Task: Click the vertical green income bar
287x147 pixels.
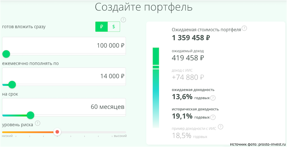Action: tap(156, 88)
